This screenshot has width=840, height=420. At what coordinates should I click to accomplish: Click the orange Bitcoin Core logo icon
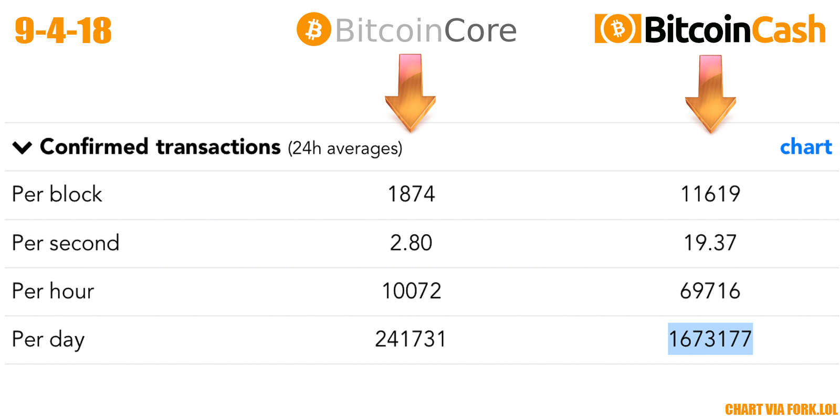(313, 29)
